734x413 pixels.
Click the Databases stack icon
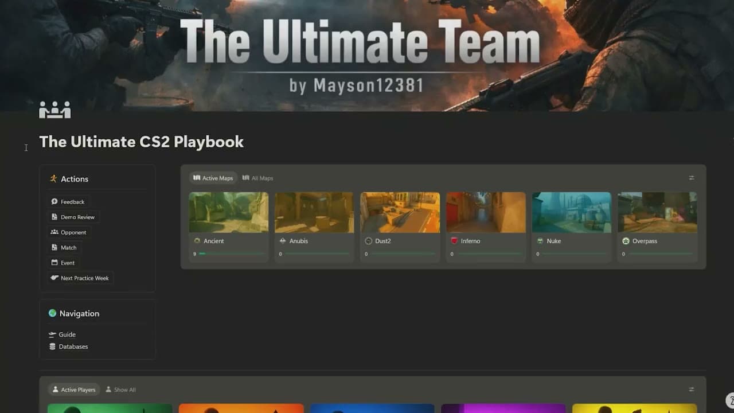click(53, 346)
